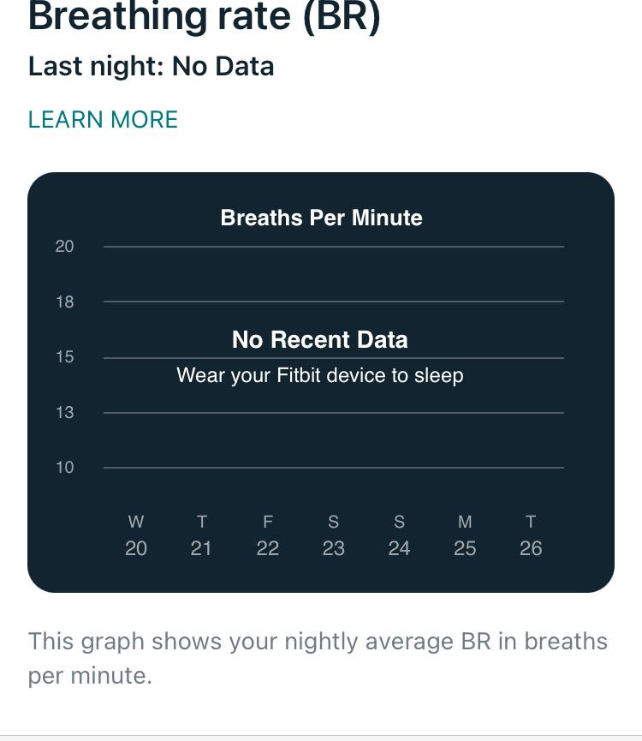The image size is (642, 741).
Task: Click the y-axis label 20
Action: click(x=65, y=247)
